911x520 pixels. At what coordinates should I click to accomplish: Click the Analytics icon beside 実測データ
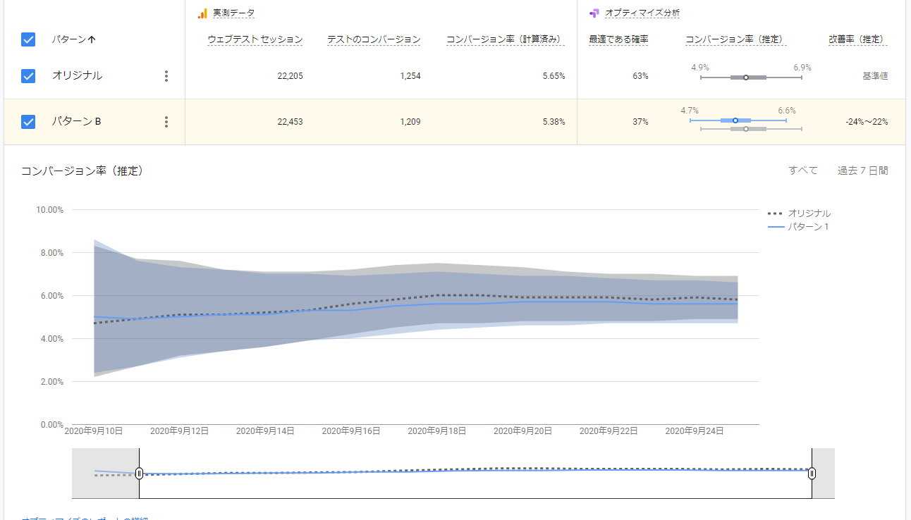tap(202, 13)
